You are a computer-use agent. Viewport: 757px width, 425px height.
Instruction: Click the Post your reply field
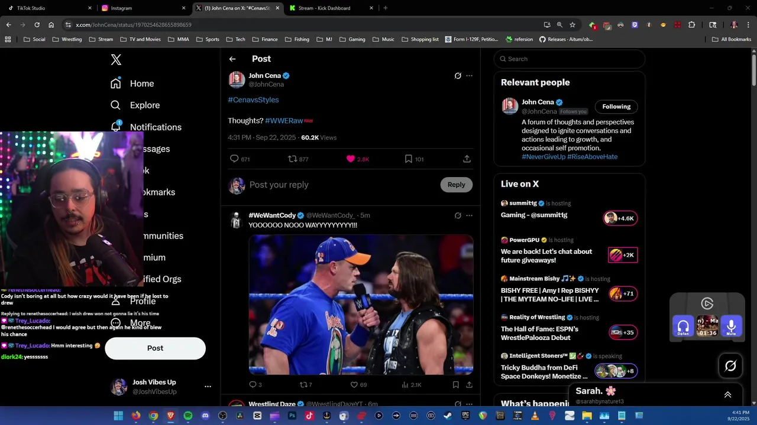[343, 185]
